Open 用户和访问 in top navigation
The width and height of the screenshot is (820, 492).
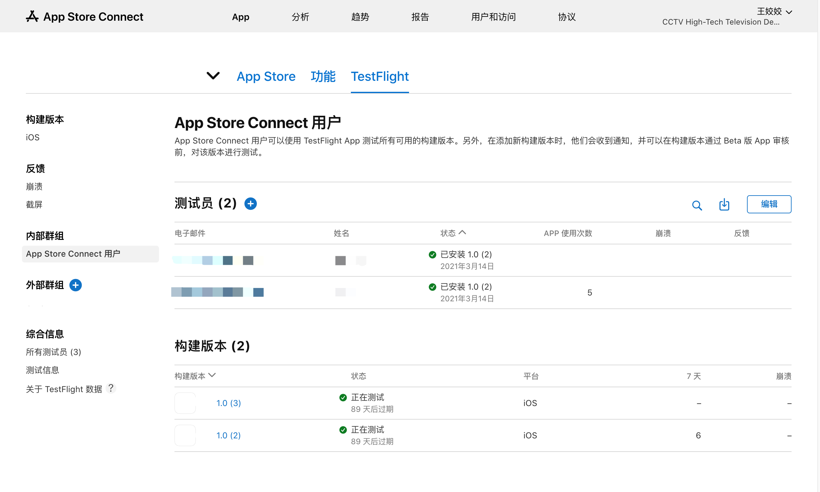click(493, 17)
